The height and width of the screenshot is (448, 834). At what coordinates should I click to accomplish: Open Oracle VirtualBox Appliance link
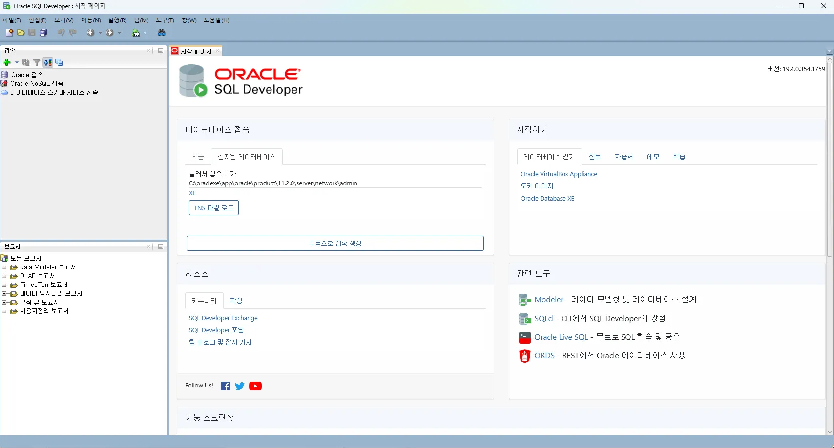tap(559, 174)
